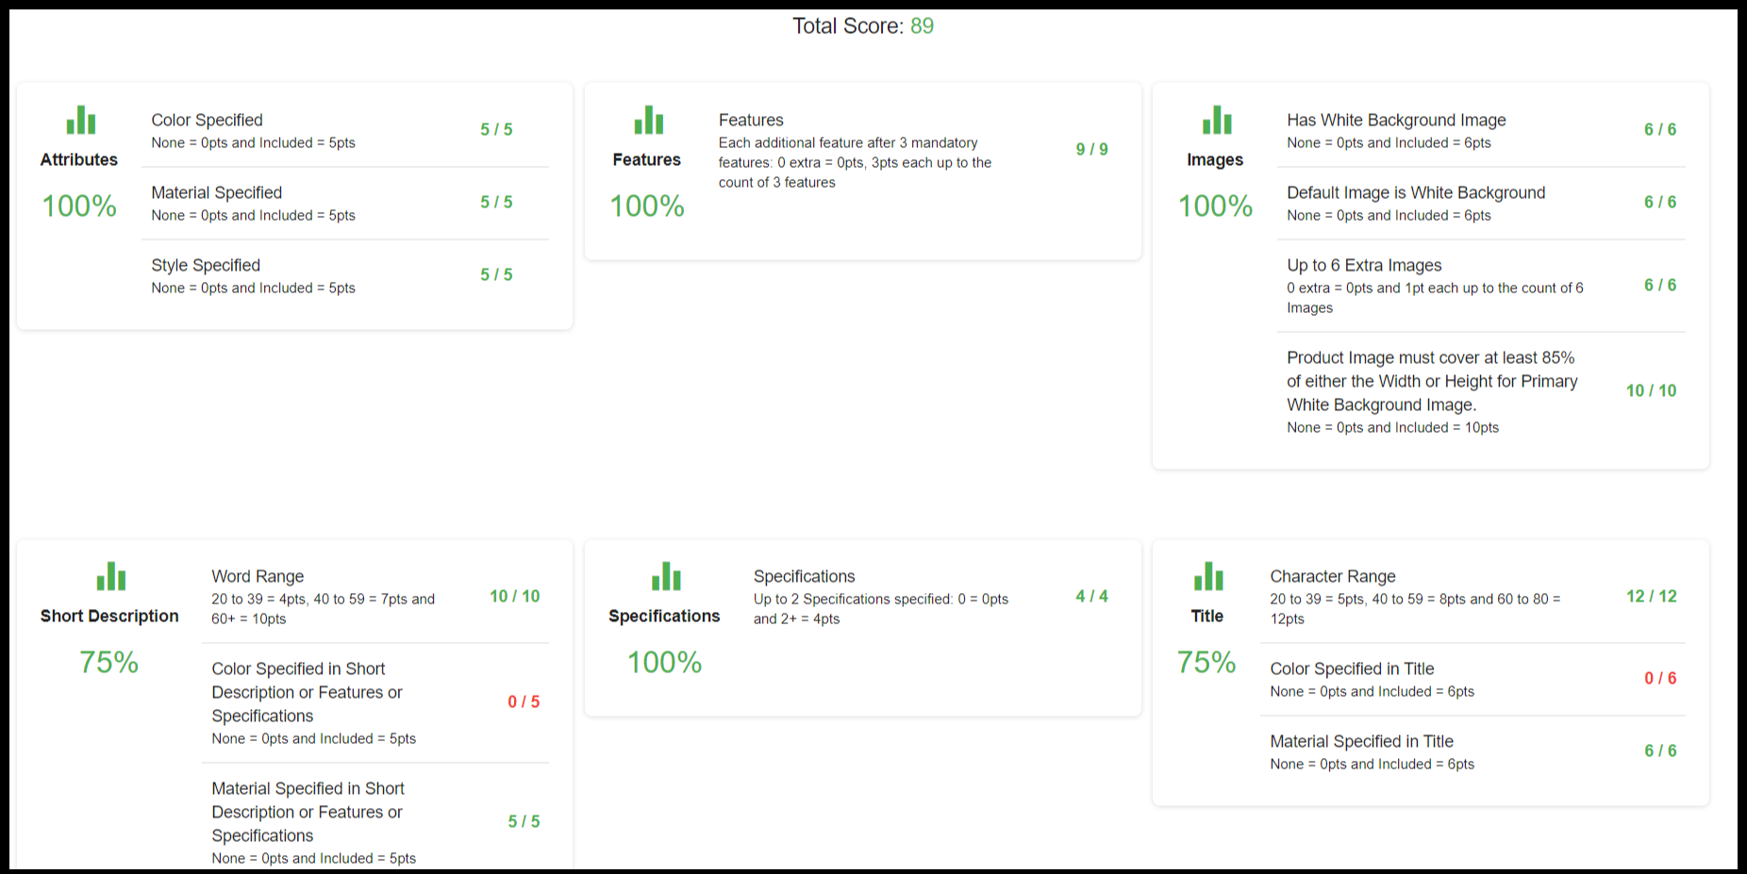Click the Style Specified 5 / 5 score
Viewport: 1747px width, 874px height.
coord(496,274)
